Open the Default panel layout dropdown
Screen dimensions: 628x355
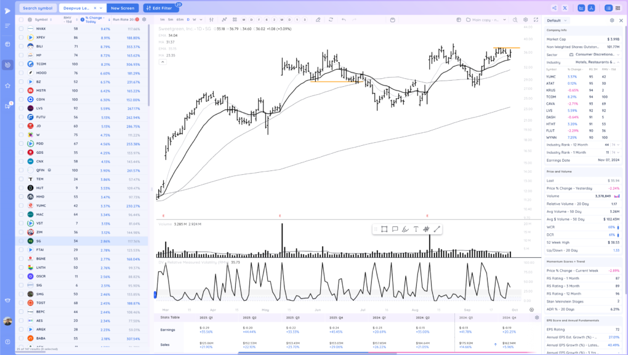coord(579,20)
